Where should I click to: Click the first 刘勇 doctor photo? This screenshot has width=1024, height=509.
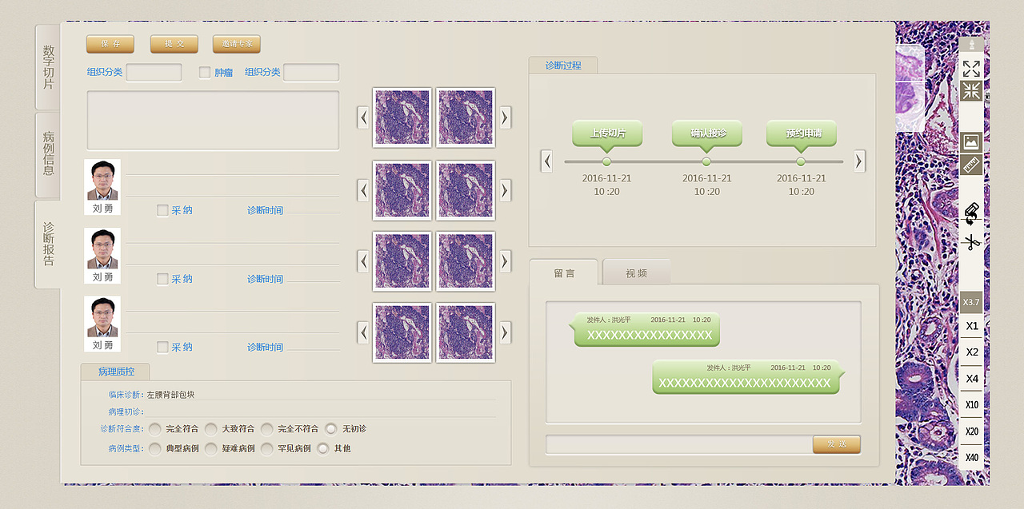(x=102, y=181)
